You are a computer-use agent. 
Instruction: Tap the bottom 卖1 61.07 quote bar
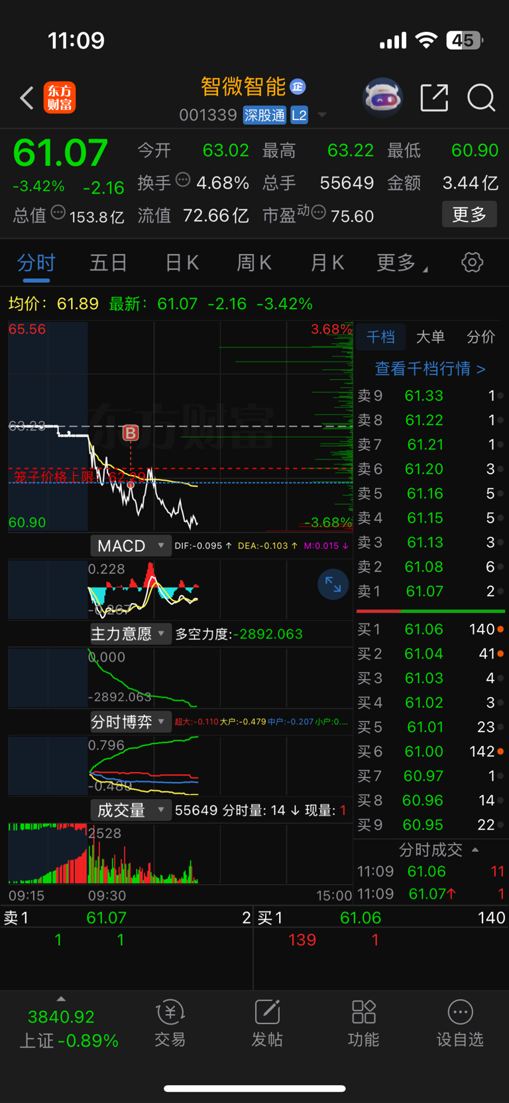[x=127, y=918]
